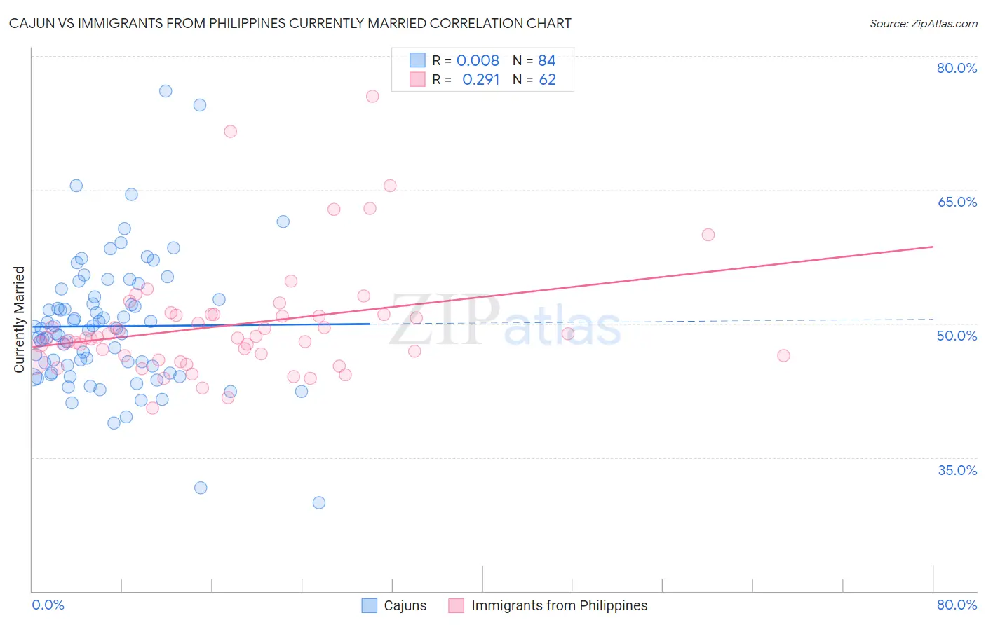Click the 35.0% y-axis label
This screenshot has width=986, height=625.
(957, 470)
